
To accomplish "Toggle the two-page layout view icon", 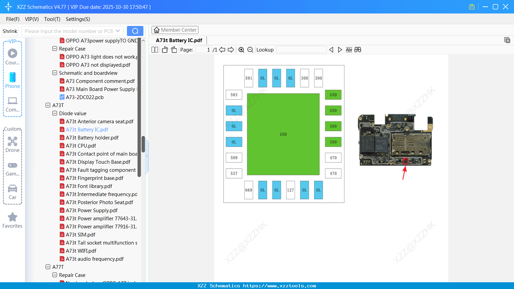I will coord(155,50).
